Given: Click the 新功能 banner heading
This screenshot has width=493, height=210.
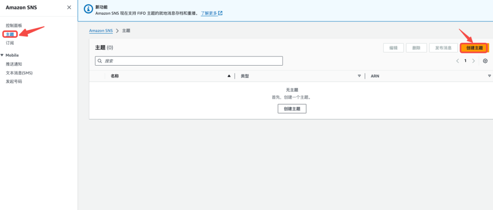Looking at the screenshot, I should [101, 7].
